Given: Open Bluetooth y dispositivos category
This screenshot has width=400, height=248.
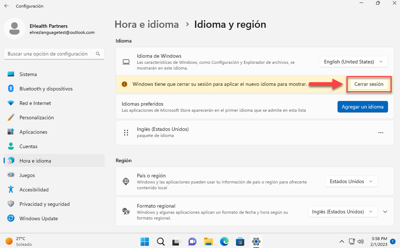Looking at the screenshot, I should coord(54,89).
